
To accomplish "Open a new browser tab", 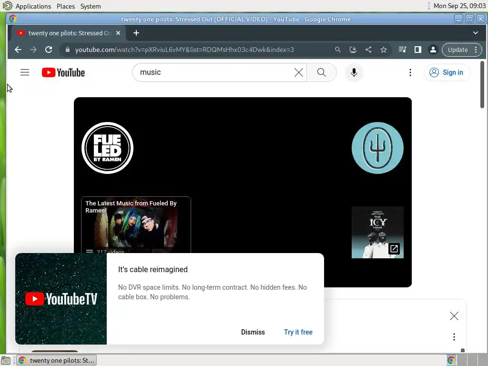I will [136, 33].
